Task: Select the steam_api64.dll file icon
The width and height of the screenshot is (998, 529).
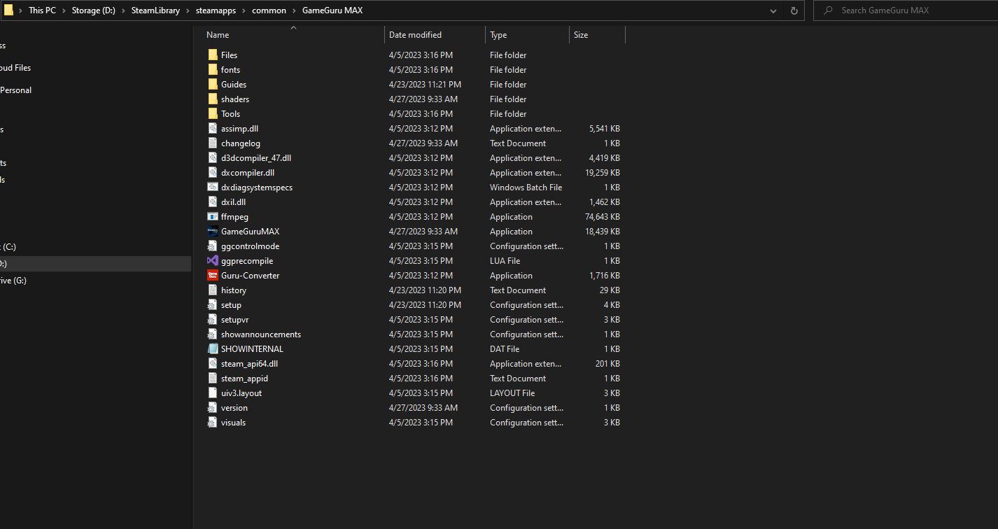Action: pyautogui.click(x=213, y=363)
